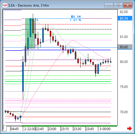
Task: Click the S.EA - Electronic Arts title text
Action: (29, 6)
